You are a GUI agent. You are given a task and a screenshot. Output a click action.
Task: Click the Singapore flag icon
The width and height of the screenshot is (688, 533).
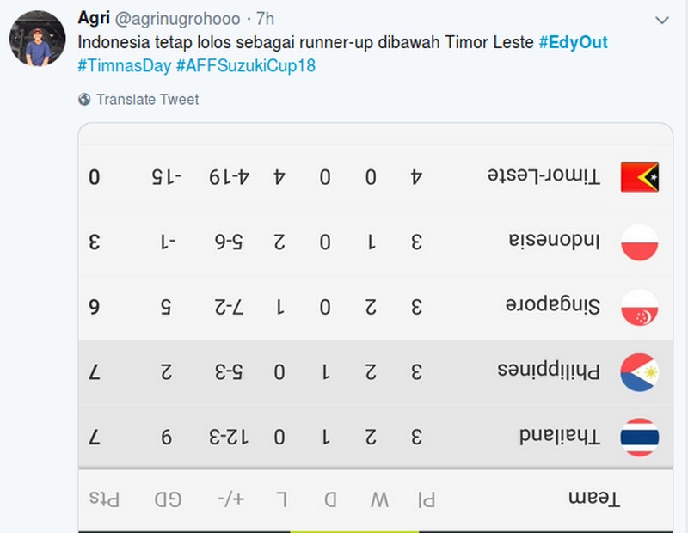tap(639, 307)
